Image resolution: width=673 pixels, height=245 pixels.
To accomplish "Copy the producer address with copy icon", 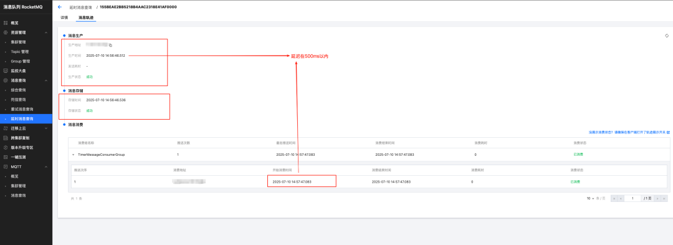I will click(x=110, y=45).
